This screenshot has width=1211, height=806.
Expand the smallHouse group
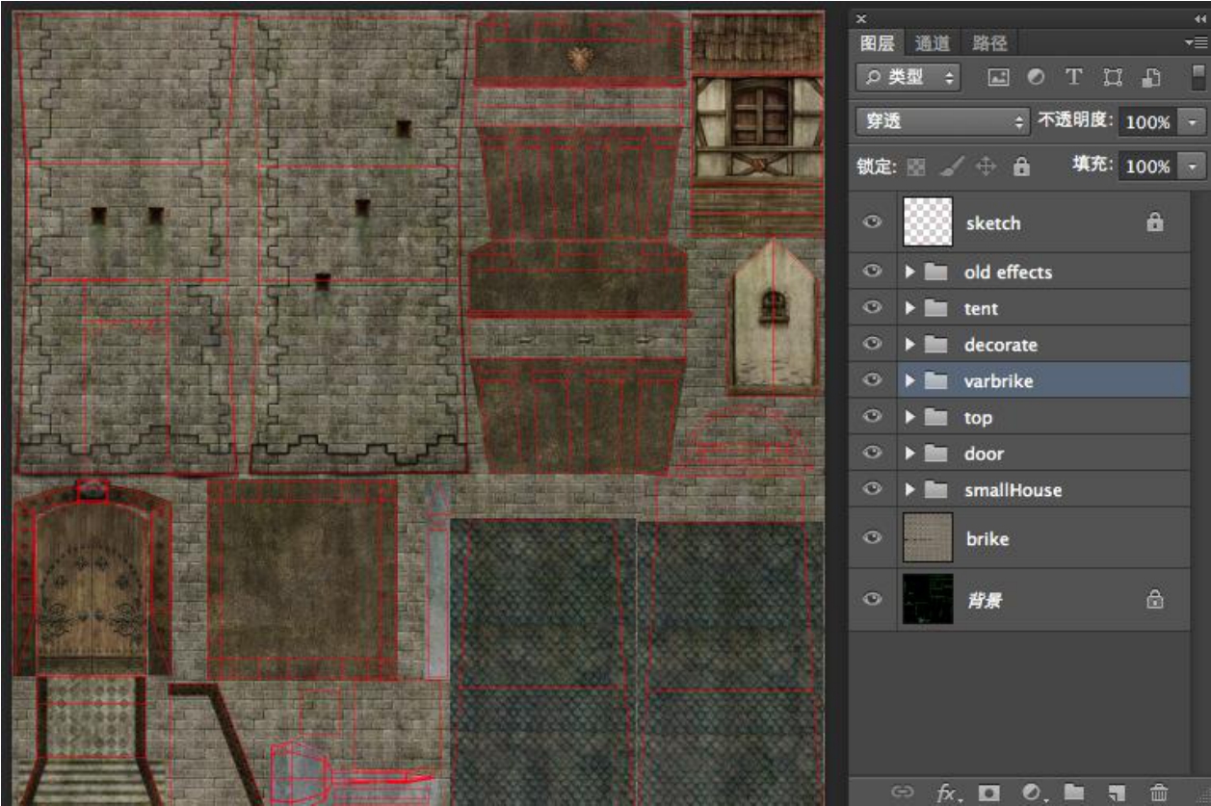(909, 490)
